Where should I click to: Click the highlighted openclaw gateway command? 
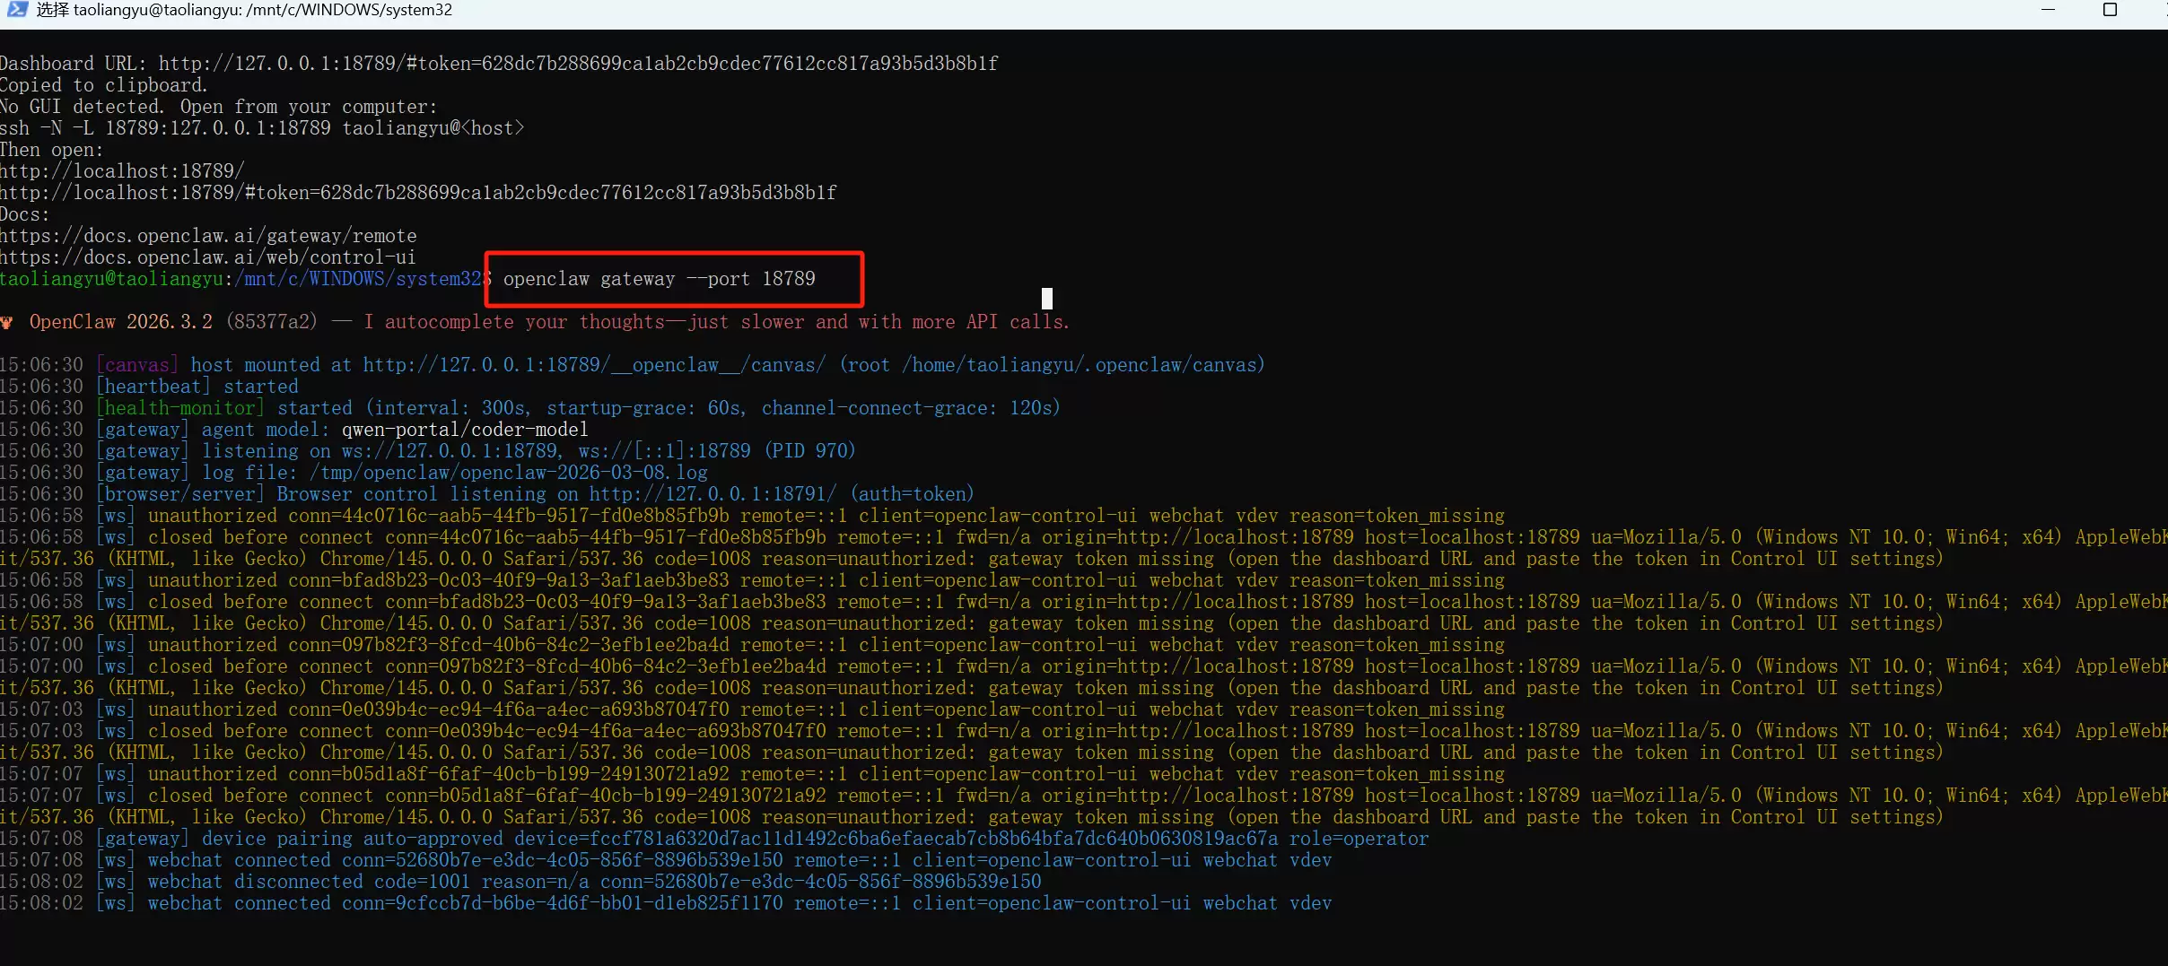[x=659, y=279]
